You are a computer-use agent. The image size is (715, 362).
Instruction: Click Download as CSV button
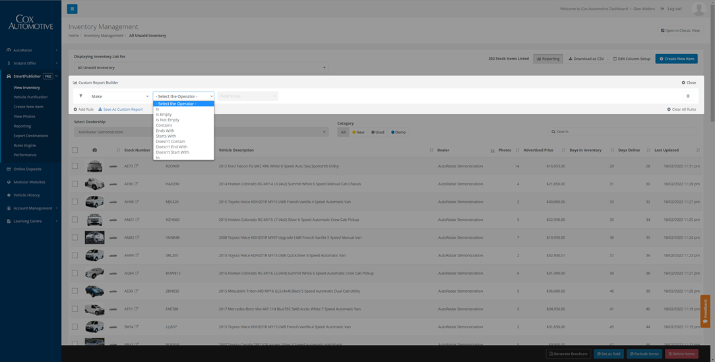pos(586,59)
